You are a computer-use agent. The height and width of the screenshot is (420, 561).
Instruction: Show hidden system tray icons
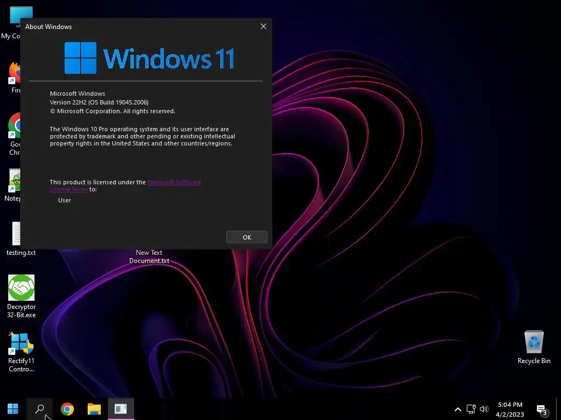coord(457,409)
